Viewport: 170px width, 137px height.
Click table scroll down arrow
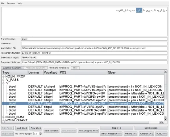(166, 119)
